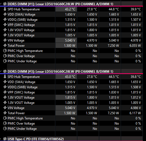Click clock icon of DIMM #1 PMIC Under Voltage

(5, 61)
